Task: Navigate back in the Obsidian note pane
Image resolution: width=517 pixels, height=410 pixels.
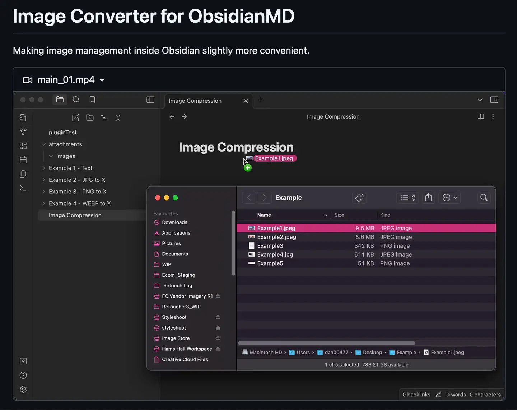Action: 172,116
